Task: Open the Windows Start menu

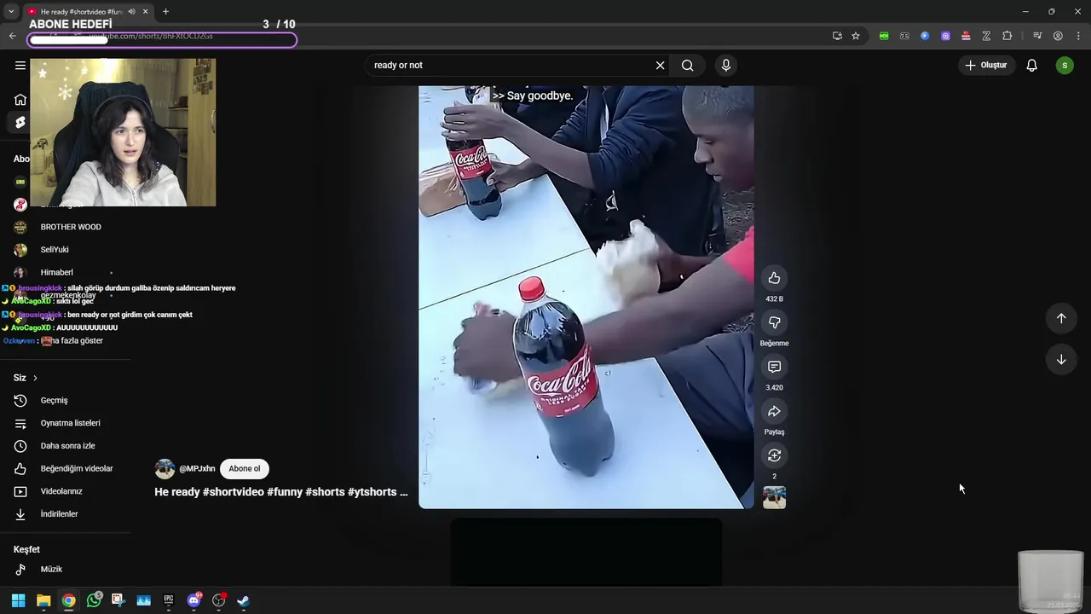Action: point(18,600)
